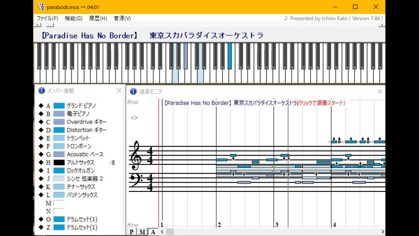The image size is (419, 236).
Task: Open the 機能(G) menu
Action: [x=73, y=18]
